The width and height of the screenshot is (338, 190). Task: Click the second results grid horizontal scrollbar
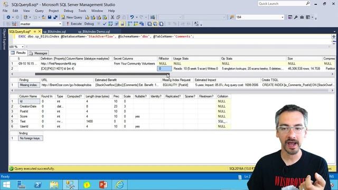pyautogui.click(x=172, y=90)
